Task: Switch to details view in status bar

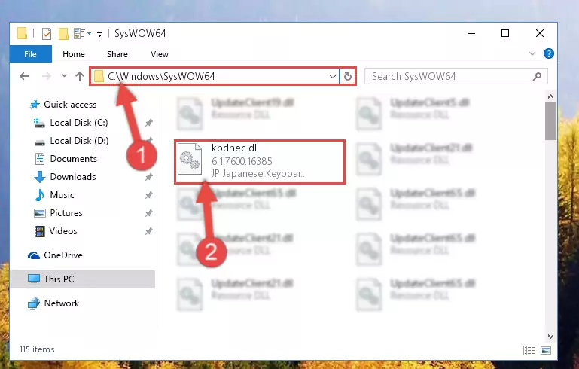Action: pyautogui.click(x=529, y=350)
